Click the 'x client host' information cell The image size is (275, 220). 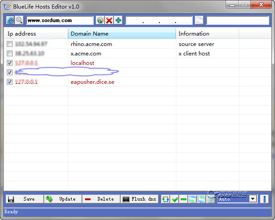click(194, 54)
